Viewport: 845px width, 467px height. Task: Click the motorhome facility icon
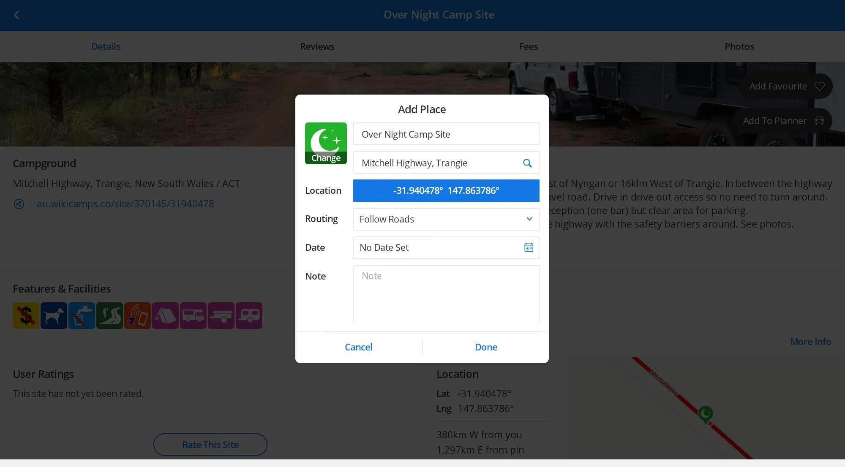coord(193,315)
